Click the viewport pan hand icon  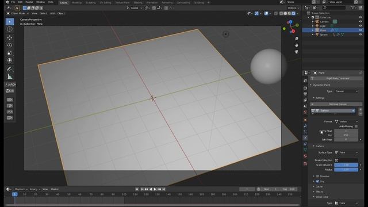297,45
